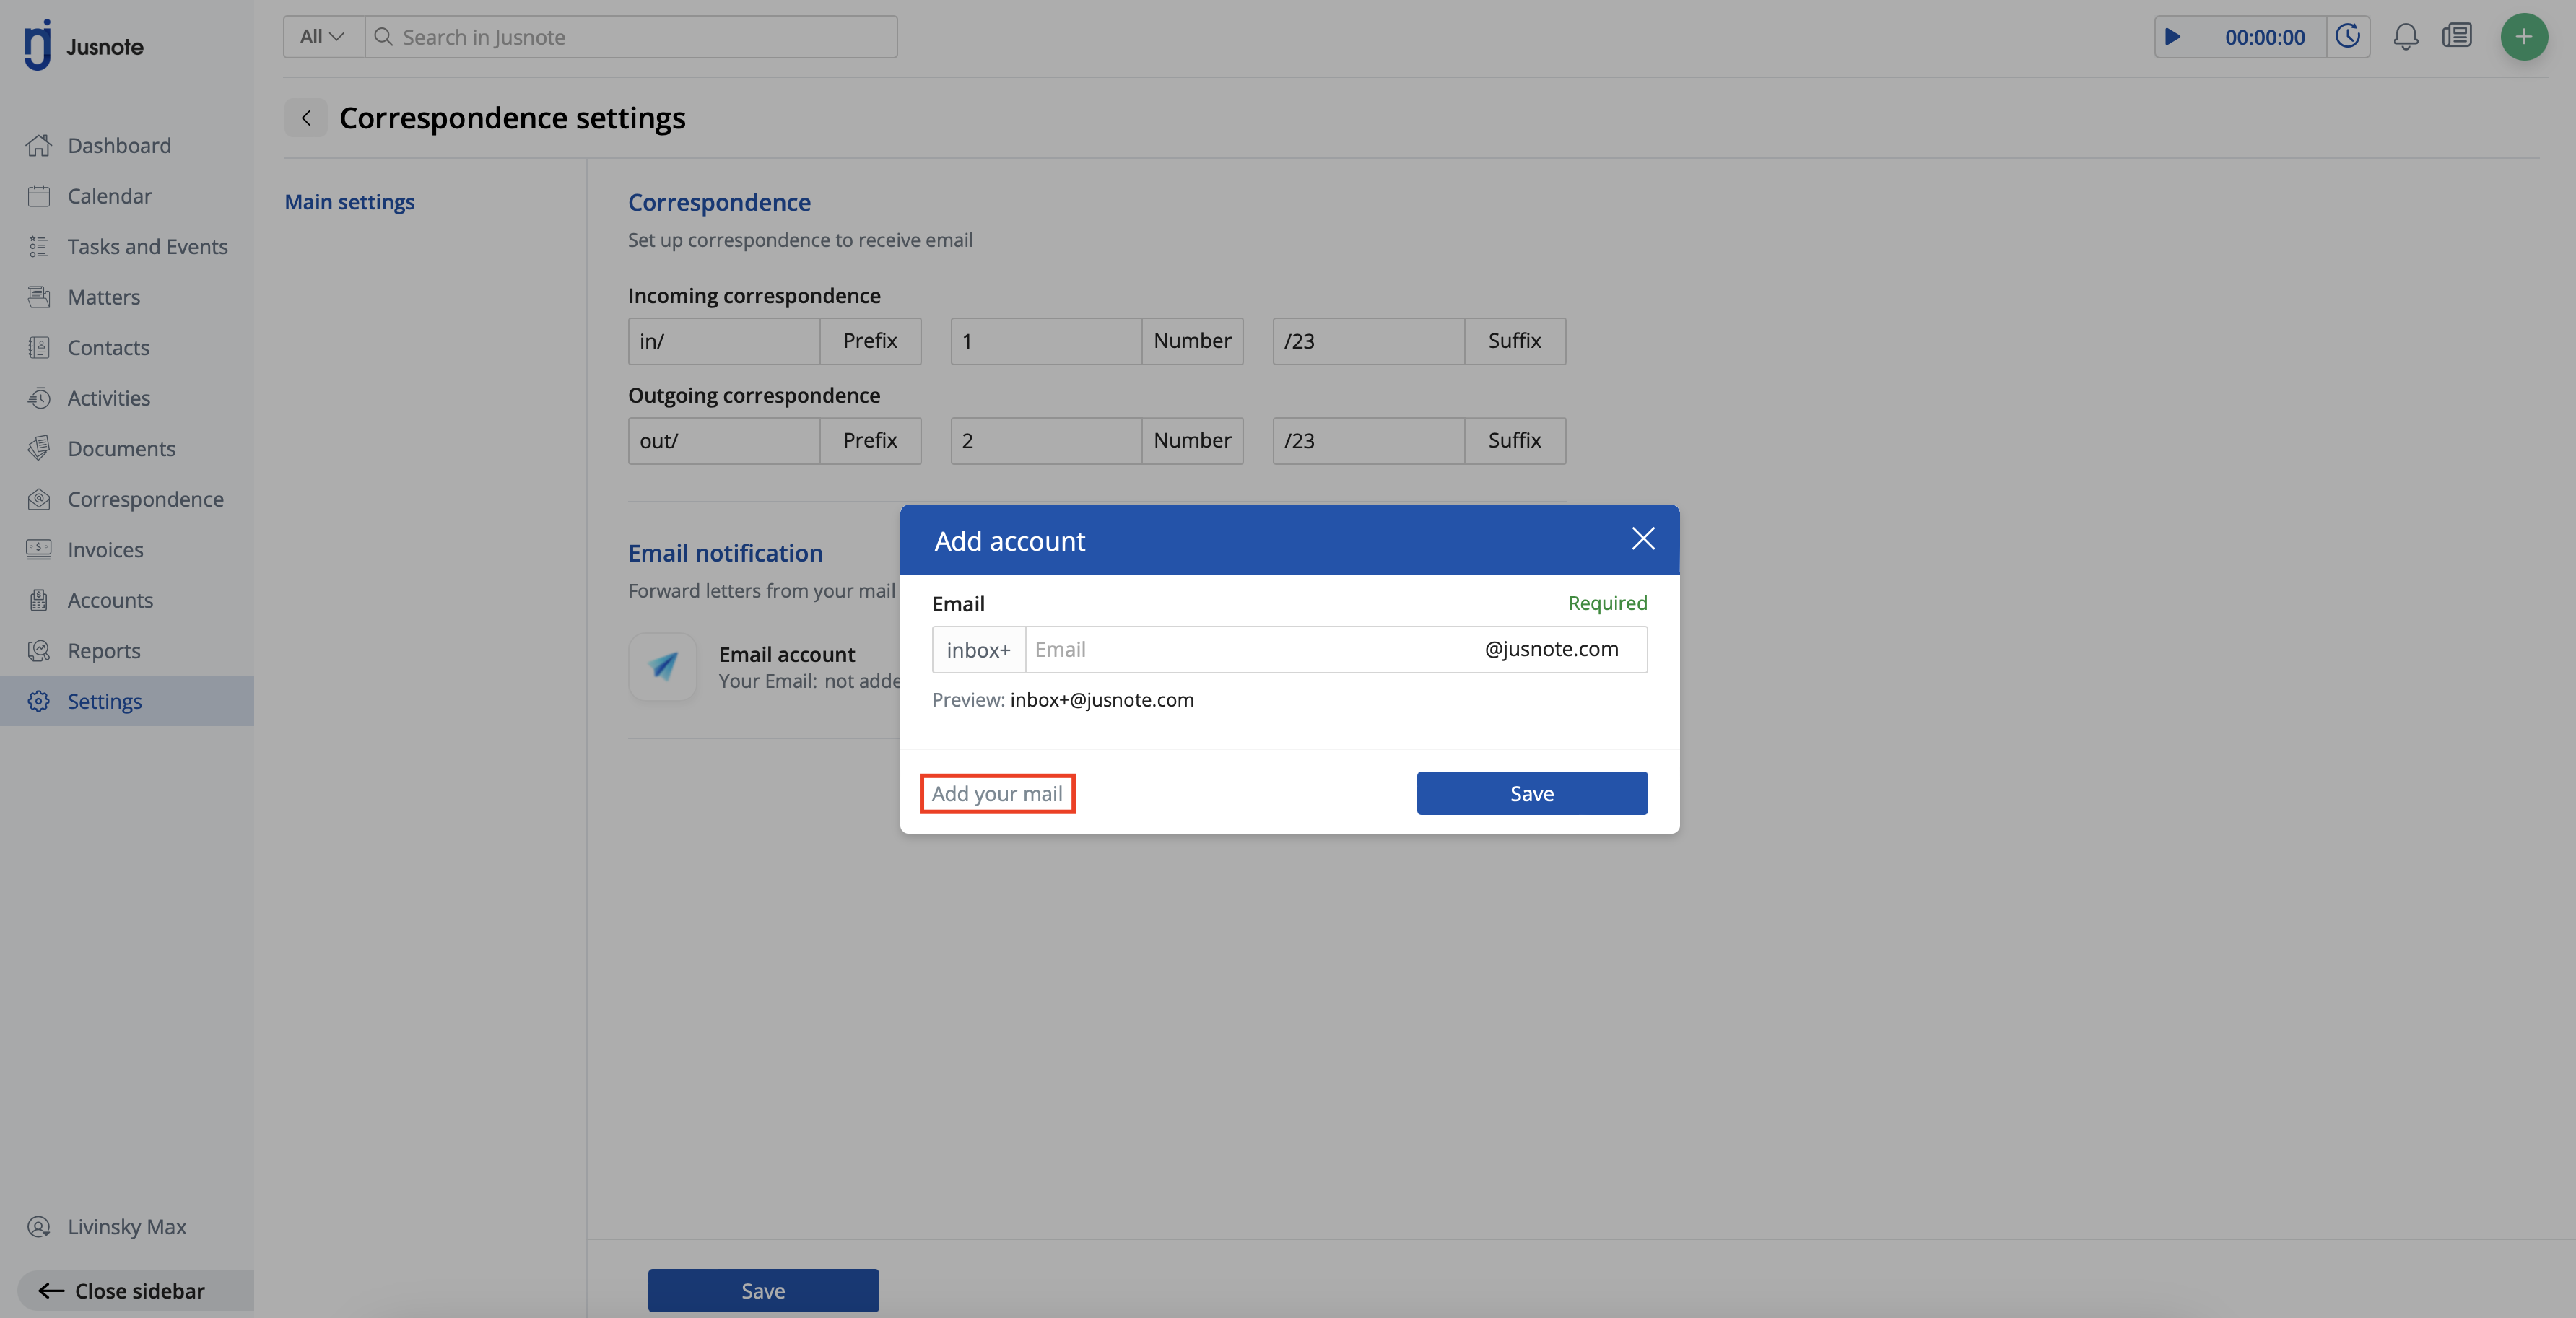Click the bottom page Save button
The image size is (2576, 1318).
tap(763, 1290)
